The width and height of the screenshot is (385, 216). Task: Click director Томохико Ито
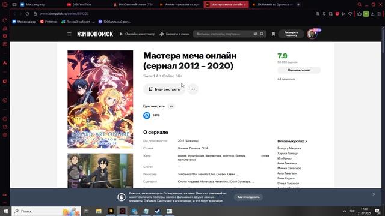[187, 174]
